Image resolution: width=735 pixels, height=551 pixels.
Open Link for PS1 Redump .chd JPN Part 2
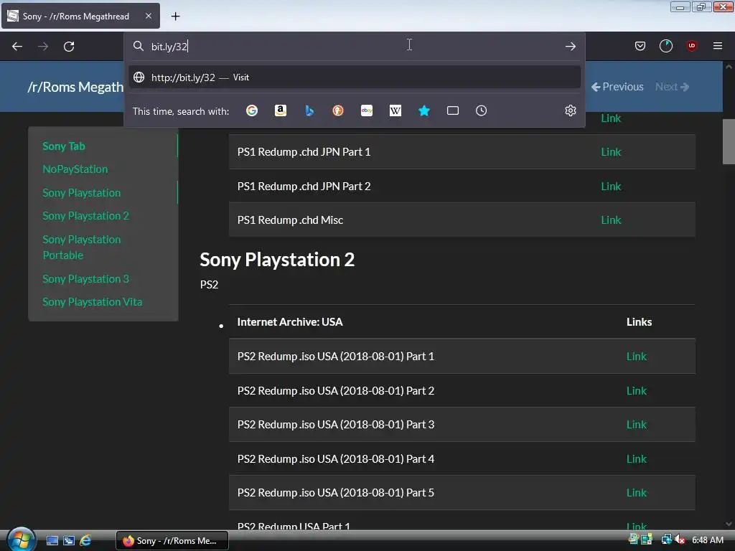[x=611, y=187]
